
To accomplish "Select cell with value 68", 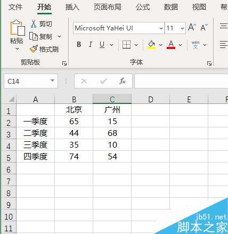I will pyautogui.click(x=112, y=133).
